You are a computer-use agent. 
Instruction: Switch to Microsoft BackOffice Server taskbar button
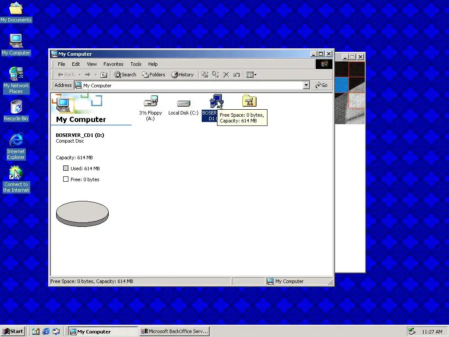click(175, 331)
